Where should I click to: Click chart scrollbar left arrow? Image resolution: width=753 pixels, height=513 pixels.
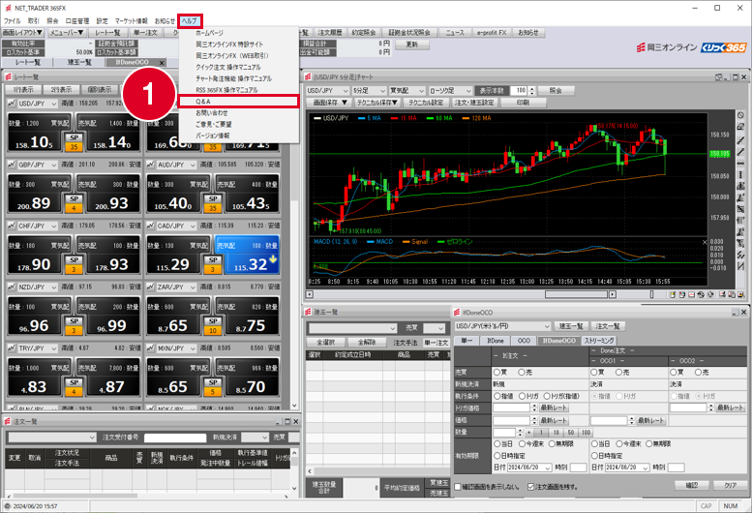pyautogui.click(x=310, y=294)
